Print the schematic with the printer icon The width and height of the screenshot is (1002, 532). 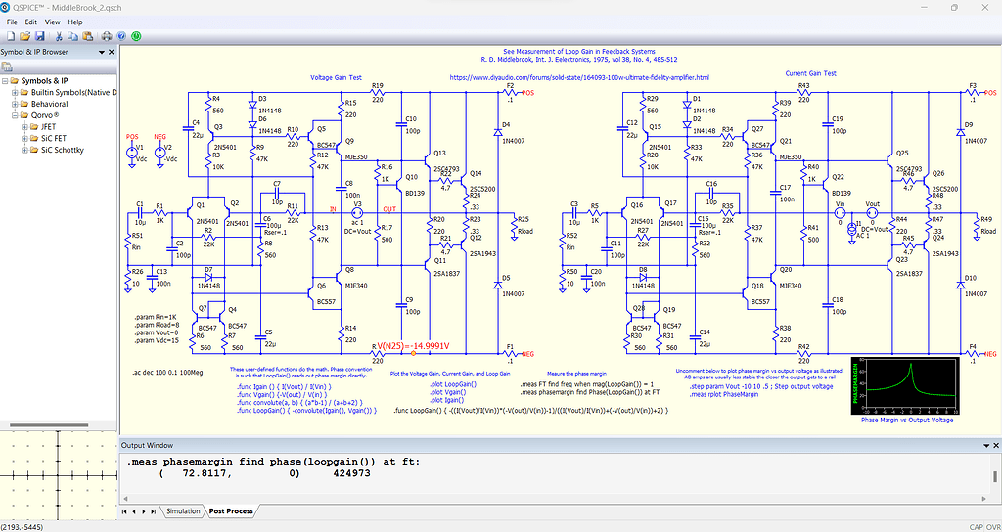coord(108,36)
